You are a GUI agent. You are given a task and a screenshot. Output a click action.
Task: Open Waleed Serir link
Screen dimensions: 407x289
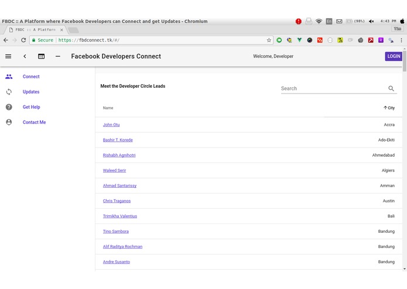coord(114,171)
